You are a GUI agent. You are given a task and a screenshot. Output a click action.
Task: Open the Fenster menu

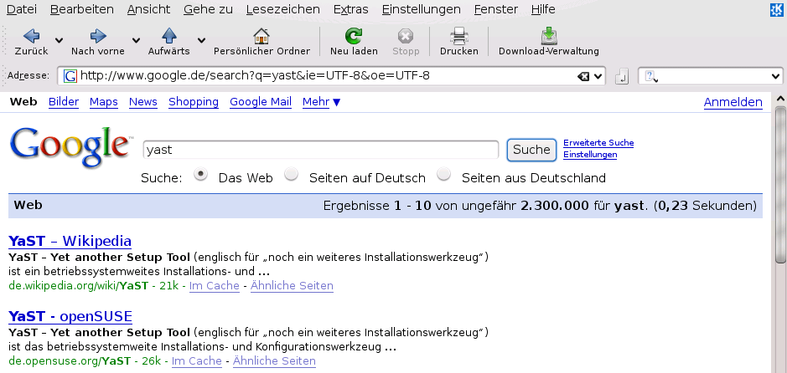point(496,9)
